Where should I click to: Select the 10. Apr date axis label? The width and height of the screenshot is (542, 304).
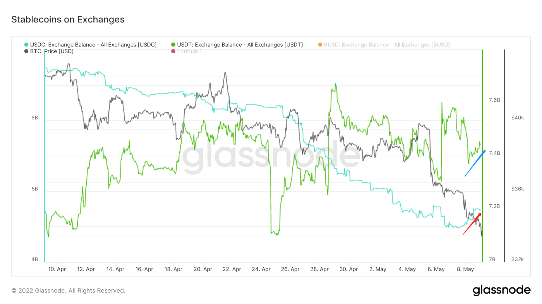click(57, 269)
